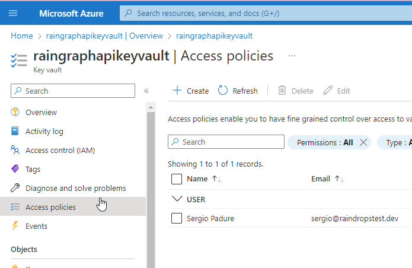Toggle the select-all header checkbox
The height and width of the screenshot is (268, 412).
pyautogui.click(x=177, y=179)
